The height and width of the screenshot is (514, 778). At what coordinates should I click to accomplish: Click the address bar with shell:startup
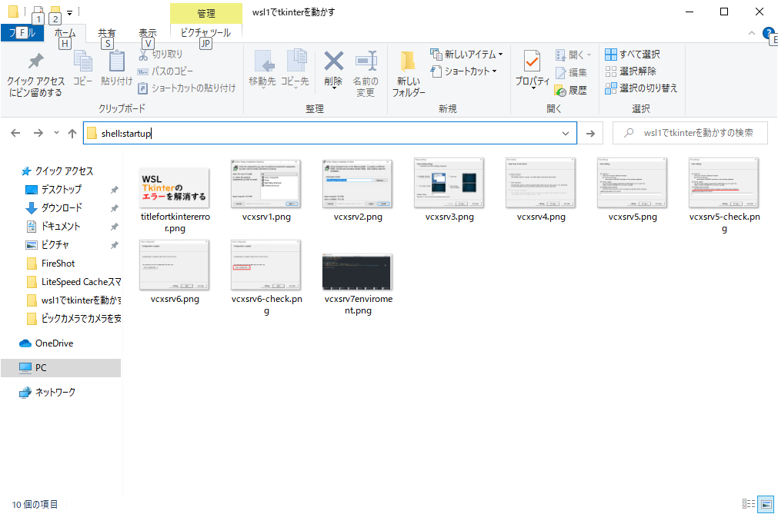[x=330, y=133]
